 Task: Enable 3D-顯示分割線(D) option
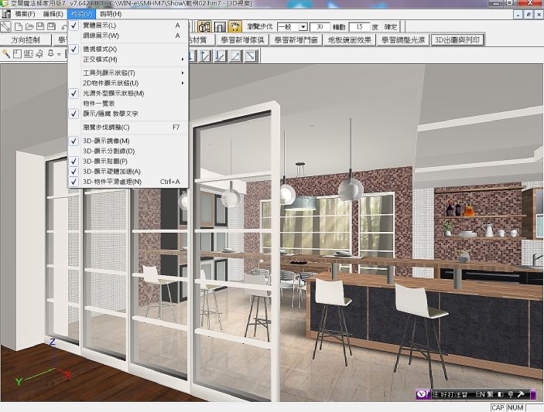tap(128, 151)
